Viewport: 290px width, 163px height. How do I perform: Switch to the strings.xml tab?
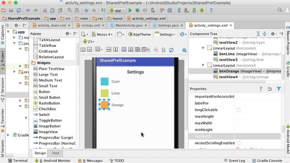coord(91,25)
